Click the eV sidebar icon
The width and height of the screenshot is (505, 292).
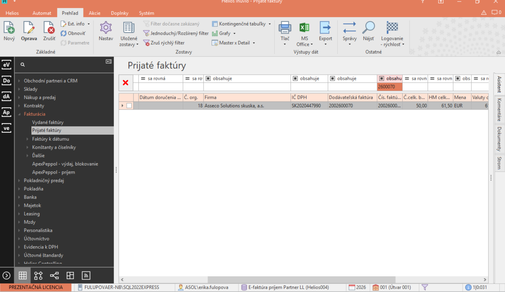[x=7, y=65]
